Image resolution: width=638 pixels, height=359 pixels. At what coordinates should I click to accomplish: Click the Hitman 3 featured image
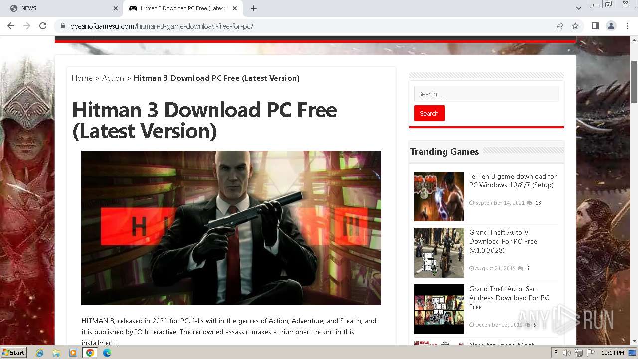pyautogui.click(x=231, y=228)
